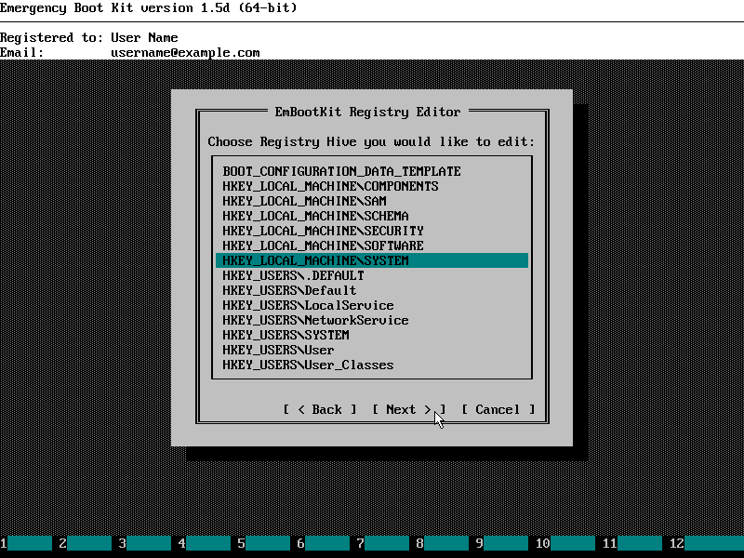Click function key slot 5 in bottom bar
Viewport: 744px width, 558px height.
[264, 543]
